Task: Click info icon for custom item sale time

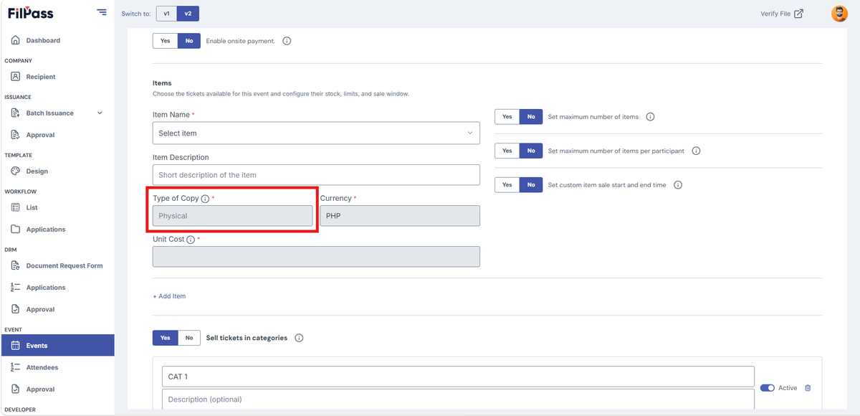Action: [678, 185]
